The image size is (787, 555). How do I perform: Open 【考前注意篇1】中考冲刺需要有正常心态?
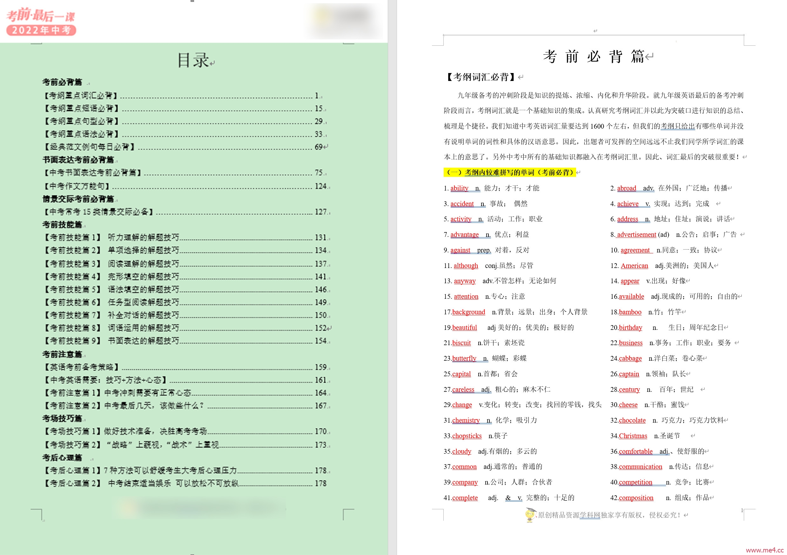click(x=185, y=393)
